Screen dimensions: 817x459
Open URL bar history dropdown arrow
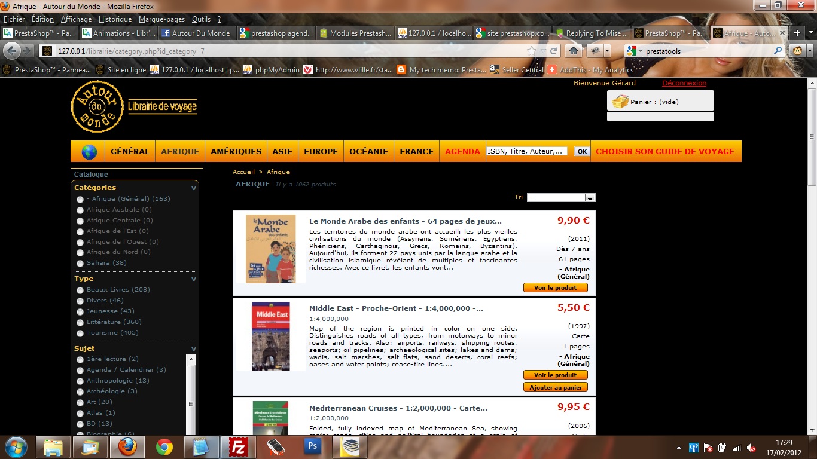(542, 51)
